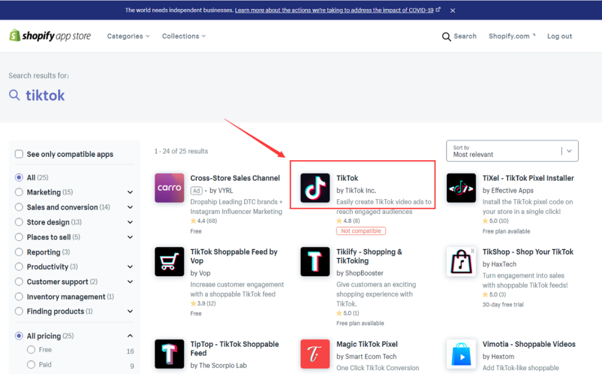602x374 pixels.
Task: Expand Customer support chevron
Action: pyautogui.click(x=130, y=282)
